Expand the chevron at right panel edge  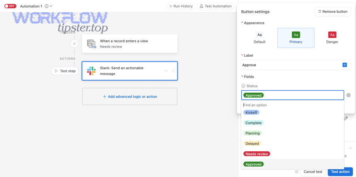coord(350,148)
